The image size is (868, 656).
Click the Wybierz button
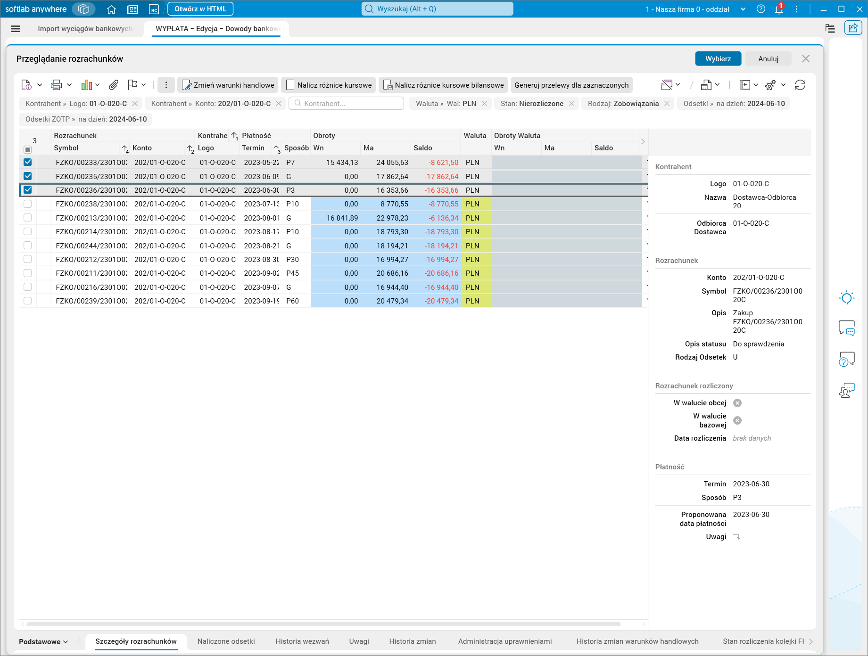[x=718, y=58]
